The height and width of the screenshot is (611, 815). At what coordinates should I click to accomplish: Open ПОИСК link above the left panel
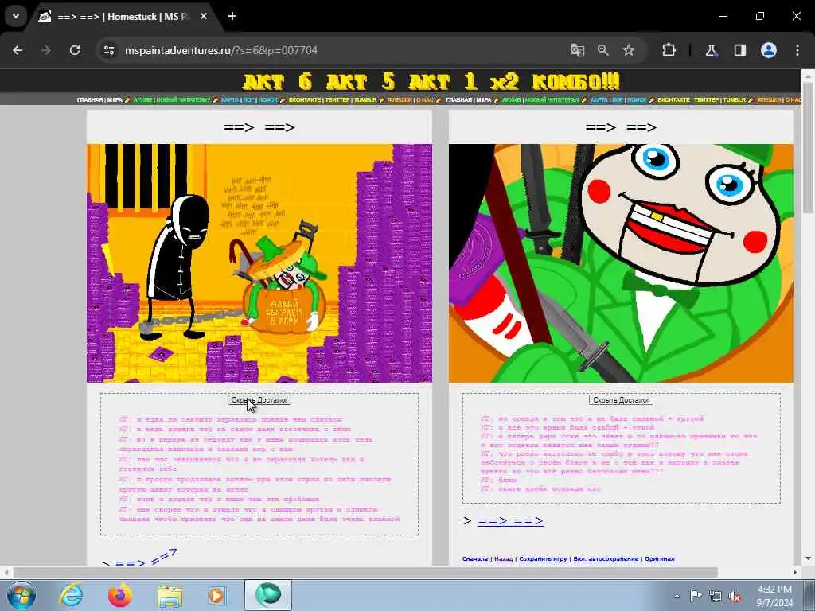[x=268, y=99]
